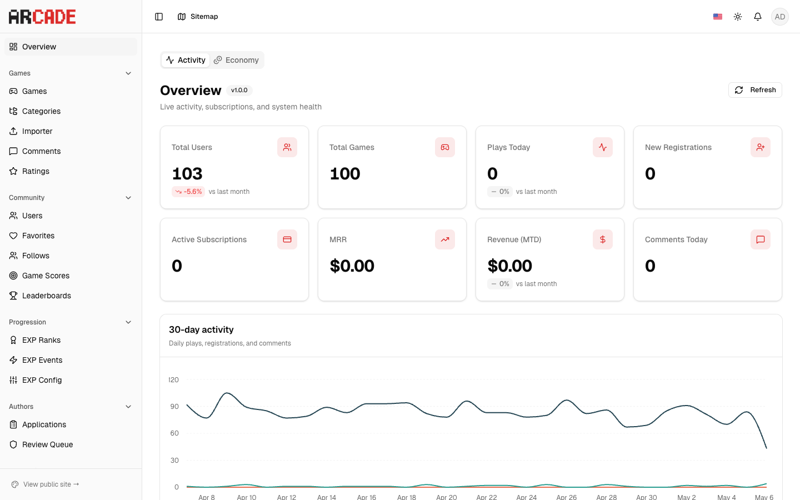The height and width of the screenshot is (500, 800).
Task: Click the New Registrations user-plus icon
Action: pos(761,147)
